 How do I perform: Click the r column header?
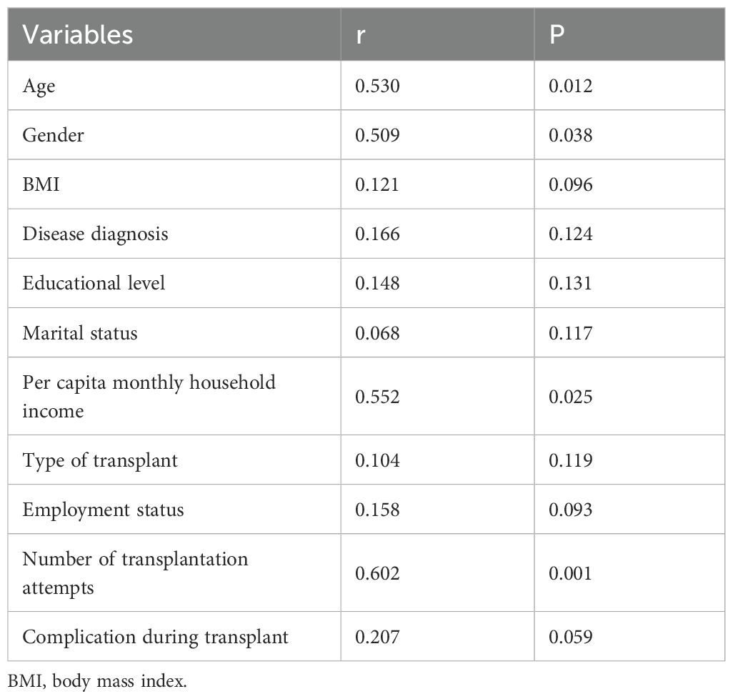361,35
